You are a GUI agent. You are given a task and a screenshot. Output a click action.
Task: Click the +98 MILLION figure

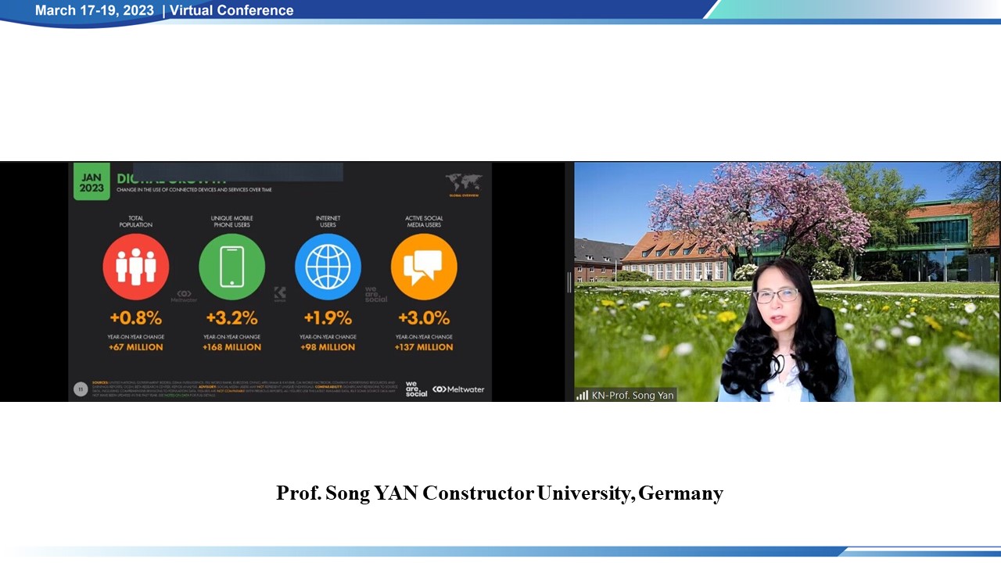pyautogui.click(x=328, y=347)
